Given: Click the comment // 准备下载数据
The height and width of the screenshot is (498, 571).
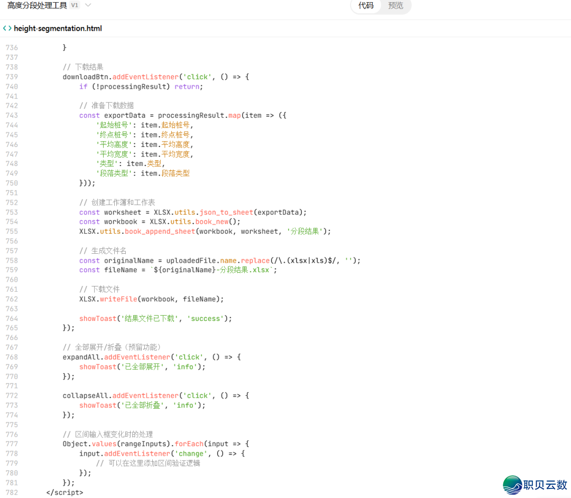Looking at the screenshot, I should coord(107,106).
